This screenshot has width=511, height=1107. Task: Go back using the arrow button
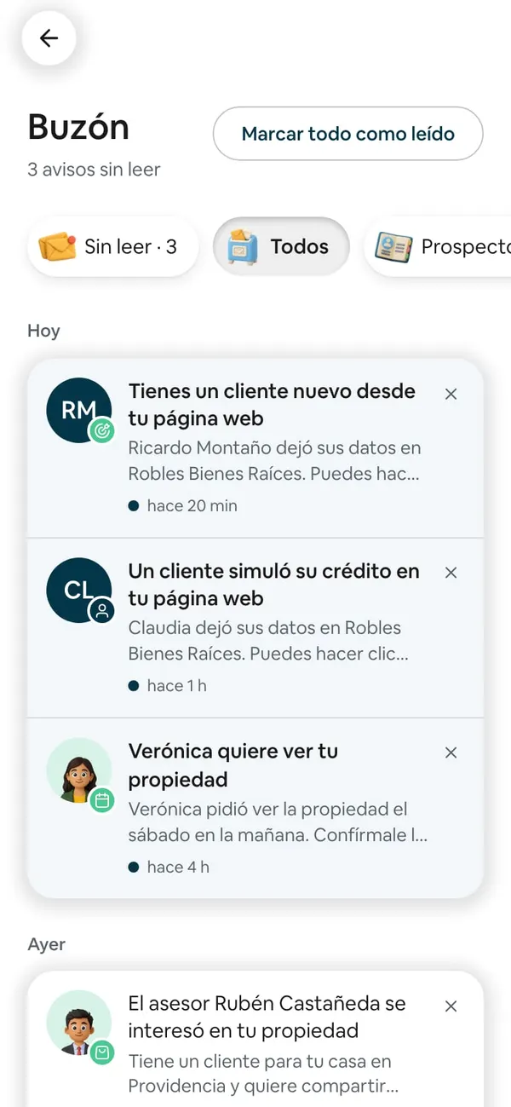coord(49,38)
